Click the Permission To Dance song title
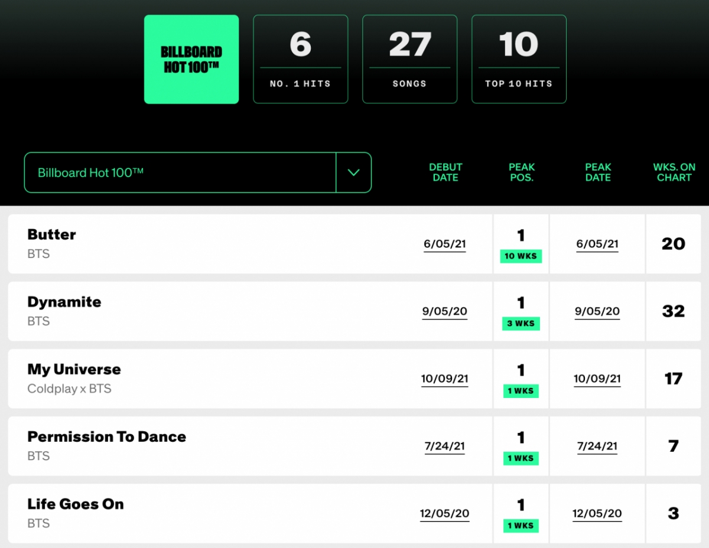The image size is (709, 548). pos(107,436)
